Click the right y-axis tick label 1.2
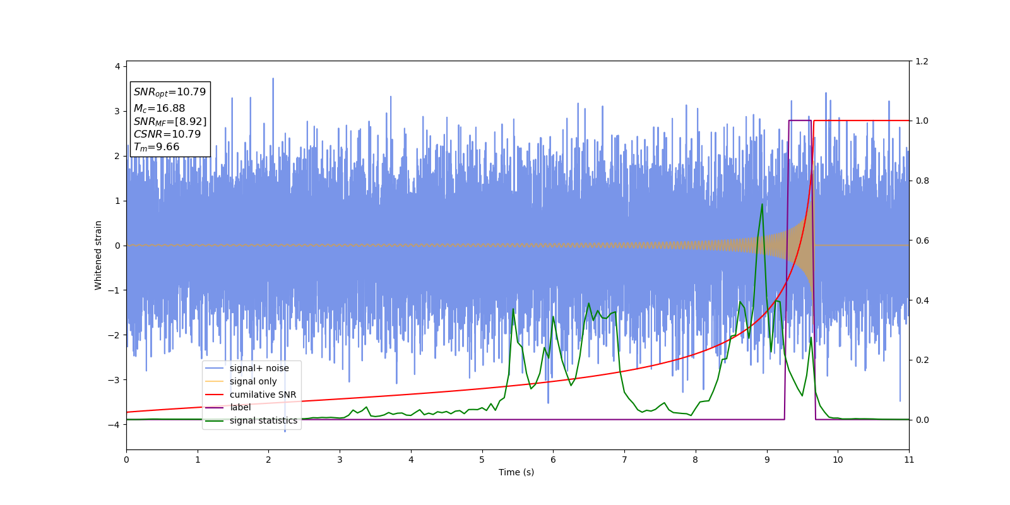Image resolution: width=1010 pixels, height=505 pixels. (922, 62)
